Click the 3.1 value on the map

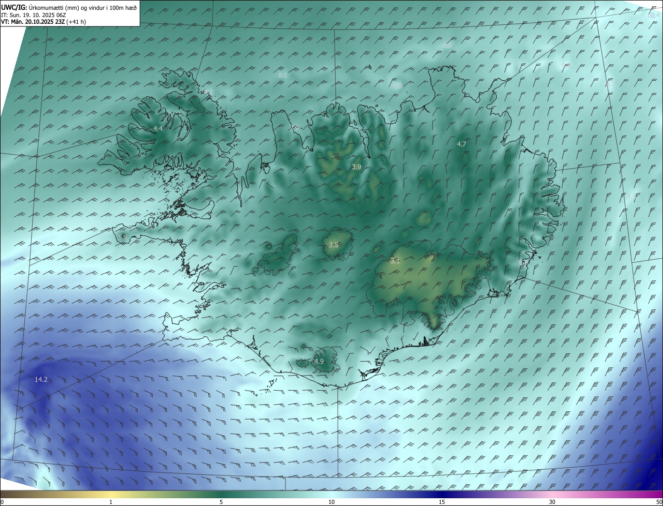tap(395, 261)
